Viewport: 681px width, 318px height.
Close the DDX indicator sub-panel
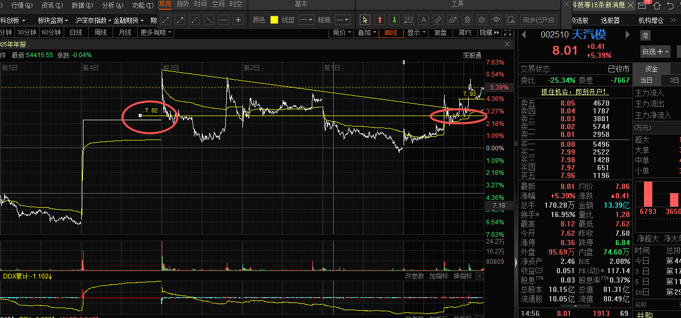pyautogui.click(x=480, y=276)
